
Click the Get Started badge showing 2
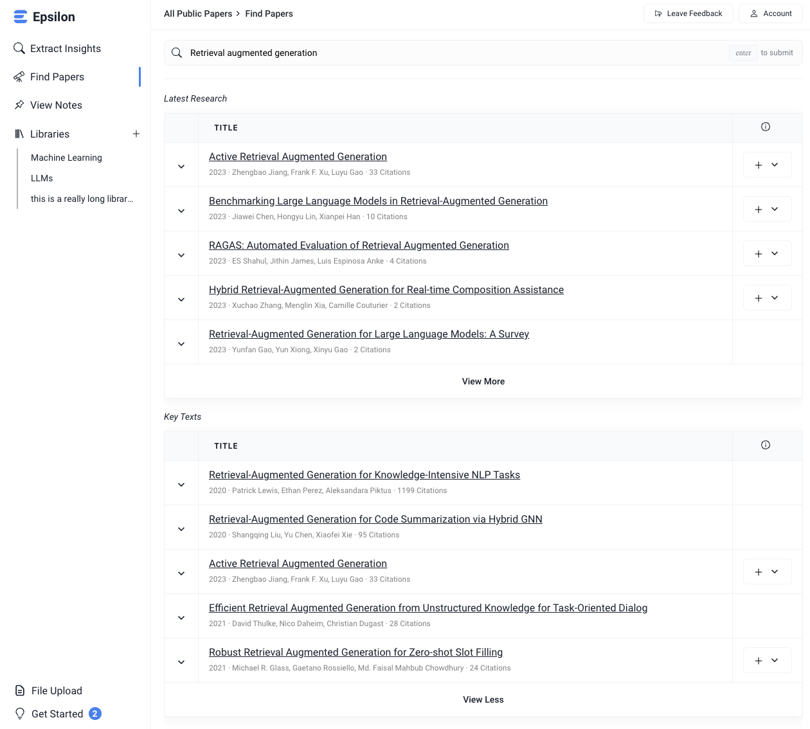coord(95,714)
